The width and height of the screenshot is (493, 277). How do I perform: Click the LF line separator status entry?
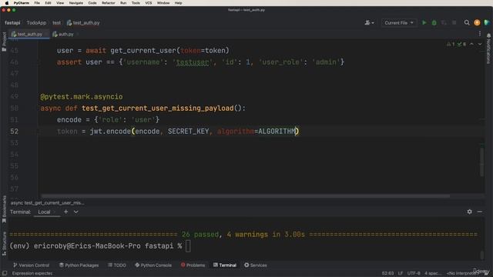pos(401,273)
